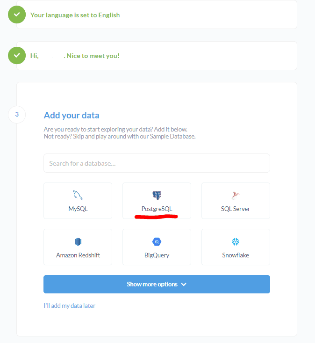Select the BigQuery hexagon icon
This screenshot has width=315, height=343.
click(157, 241)
